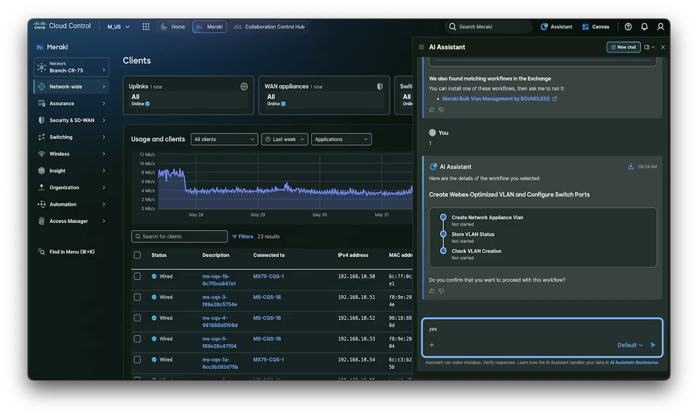
Task: Click the Search Meraki field
Action: [488, 27]
